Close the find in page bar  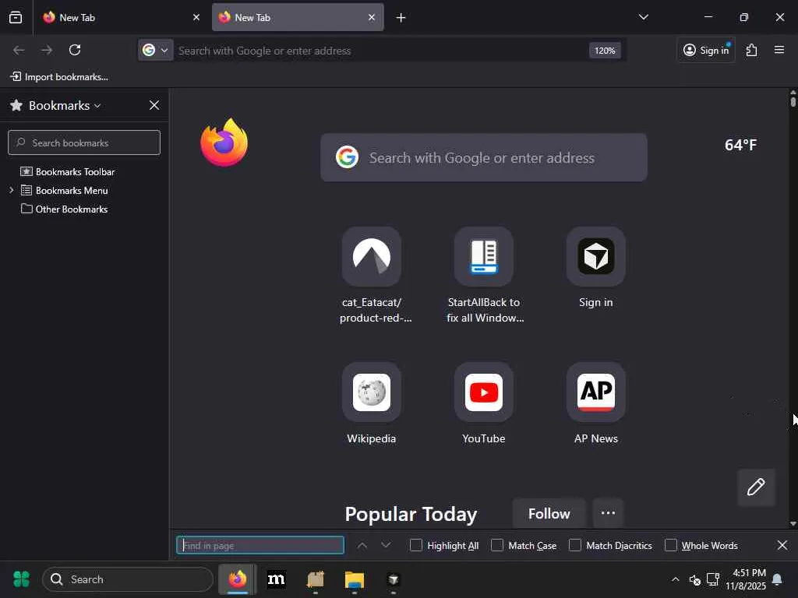[782, 545]
